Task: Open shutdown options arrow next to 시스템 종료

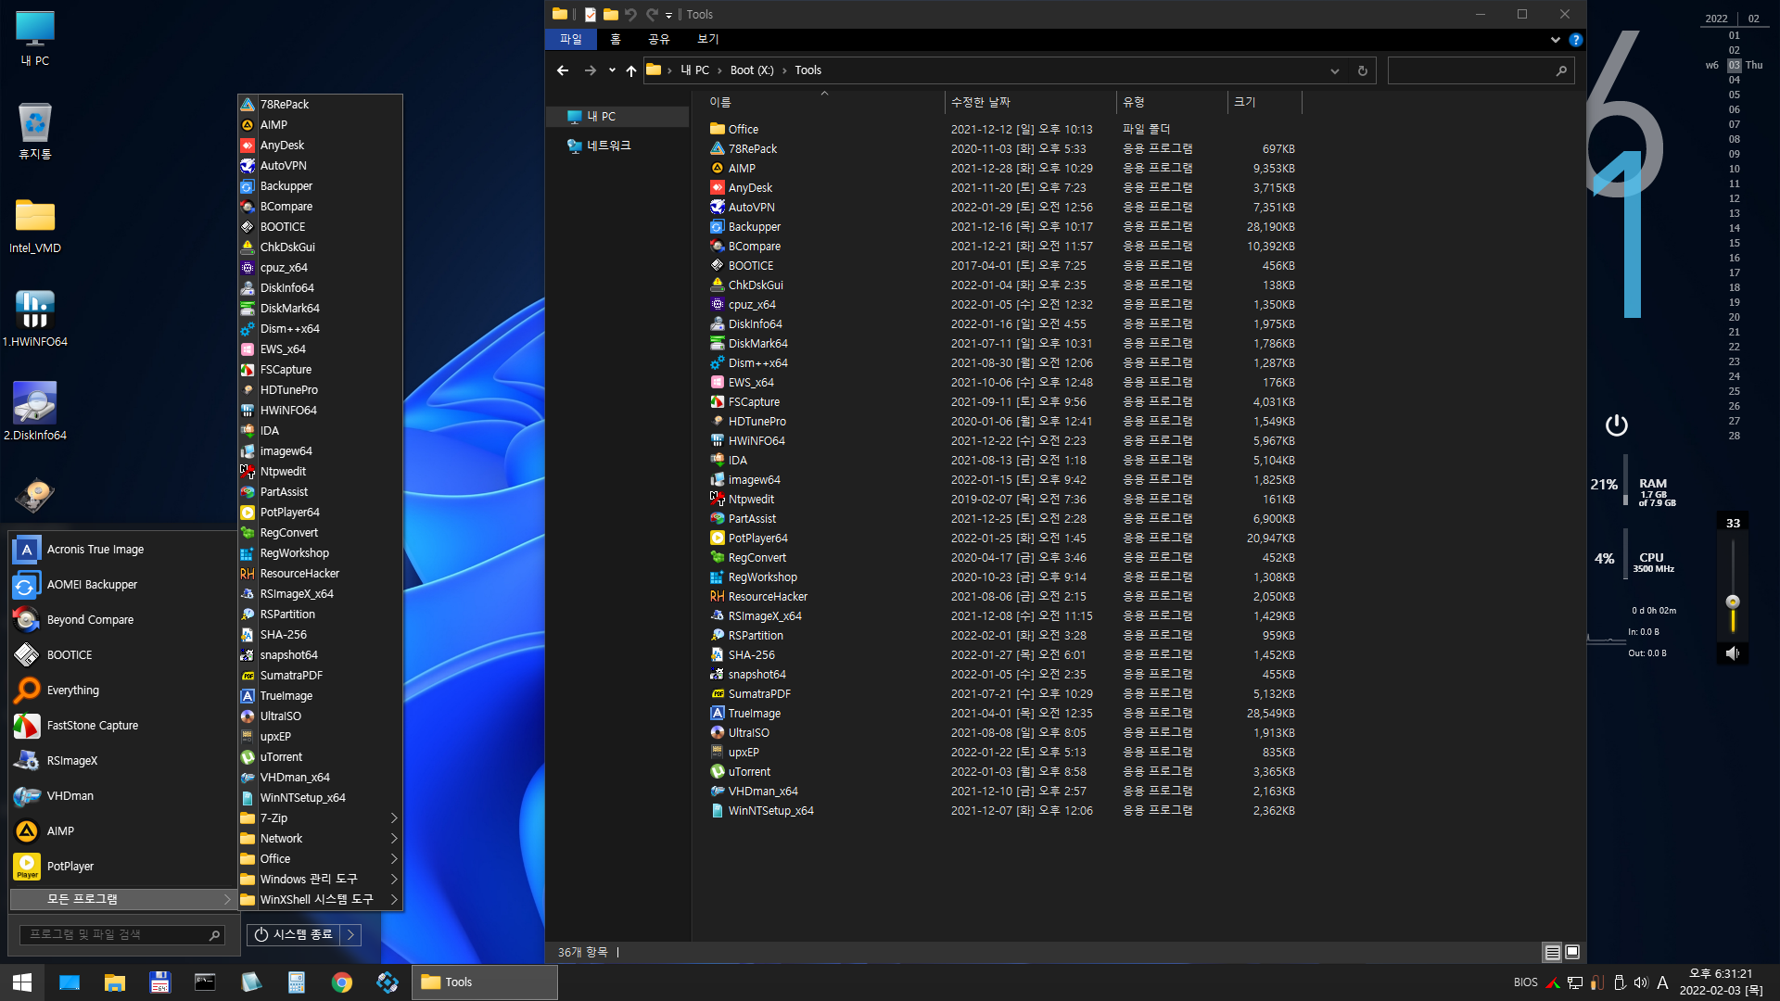Action: (x=350, y=935)
